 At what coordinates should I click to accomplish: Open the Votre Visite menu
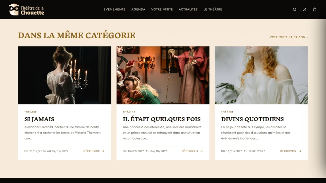[162, 9]
